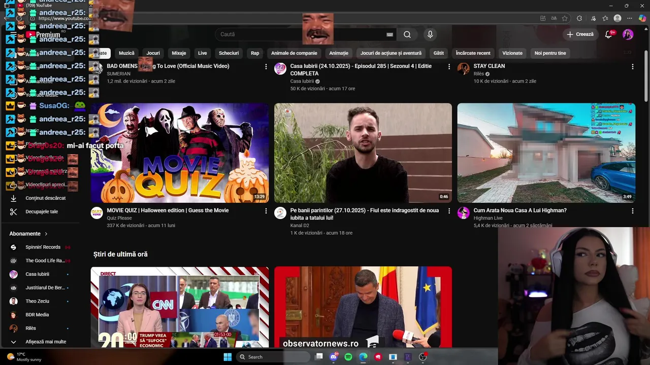This screenshot has width=650, height=365.
Task: Open options menu for Pe banii parintilor video
Action: click(449, 211)
